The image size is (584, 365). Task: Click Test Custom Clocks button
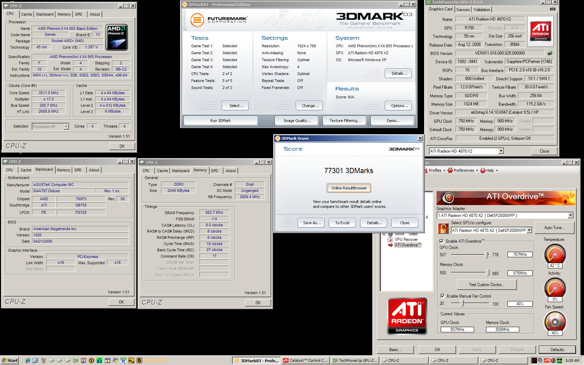(487, 284)
